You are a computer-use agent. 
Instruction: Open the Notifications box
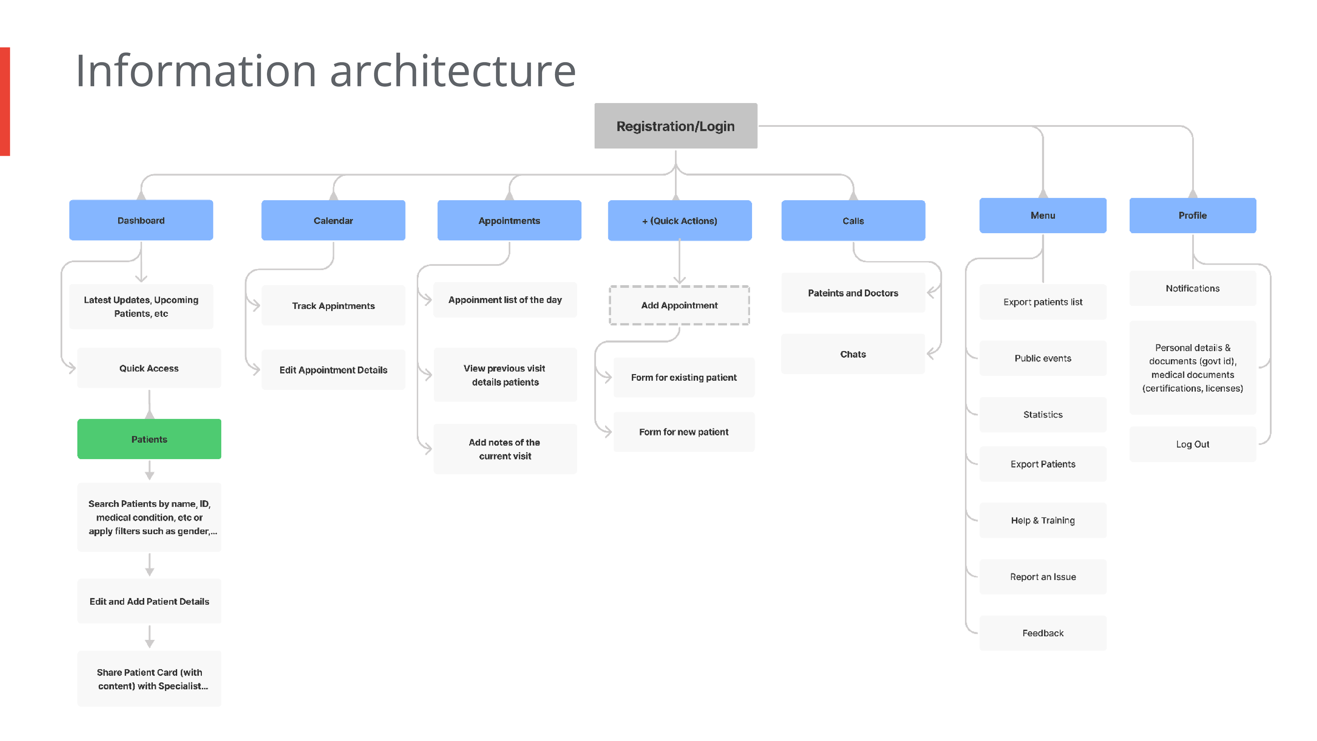[1193, 289]
